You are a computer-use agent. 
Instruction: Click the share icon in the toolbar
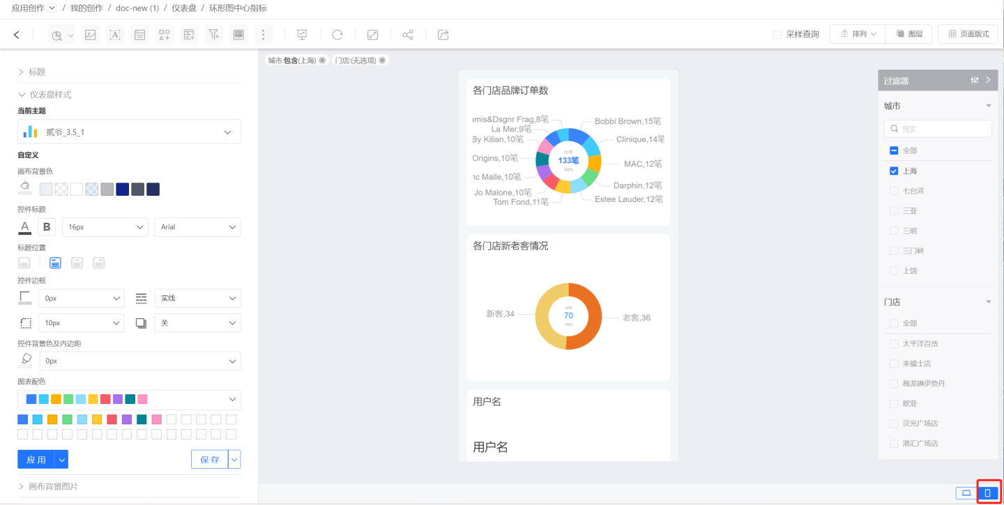tap(408, 34)
